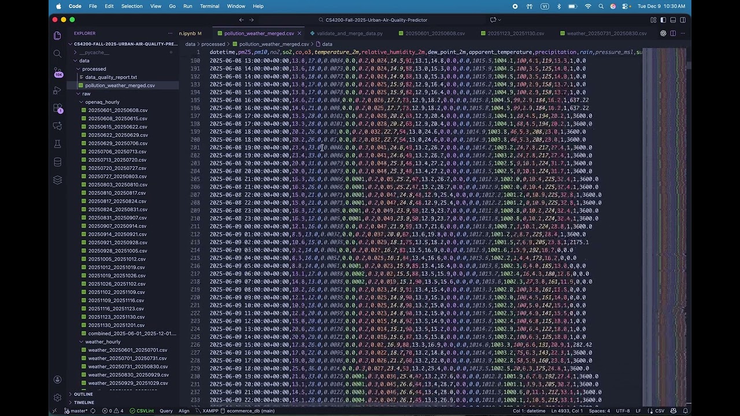Open 20250615_20250622.csv in explorer

pos(118,127)
